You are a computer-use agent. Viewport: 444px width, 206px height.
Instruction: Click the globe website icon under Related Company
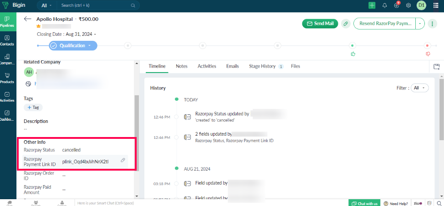click(28, 83)
